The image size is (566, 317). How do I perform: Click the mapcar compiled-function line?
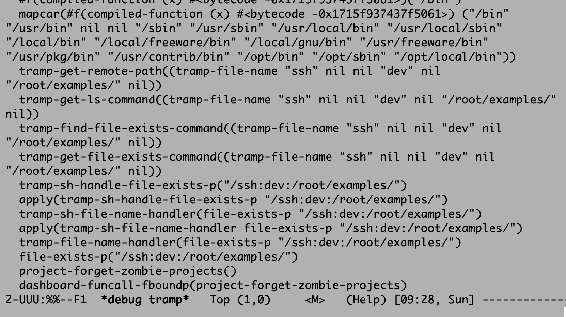click(264, 14)
